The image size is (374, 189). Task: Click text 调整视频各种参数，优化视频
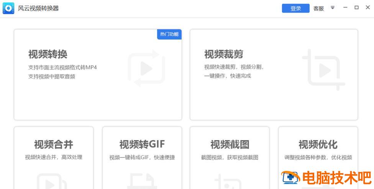318,157
